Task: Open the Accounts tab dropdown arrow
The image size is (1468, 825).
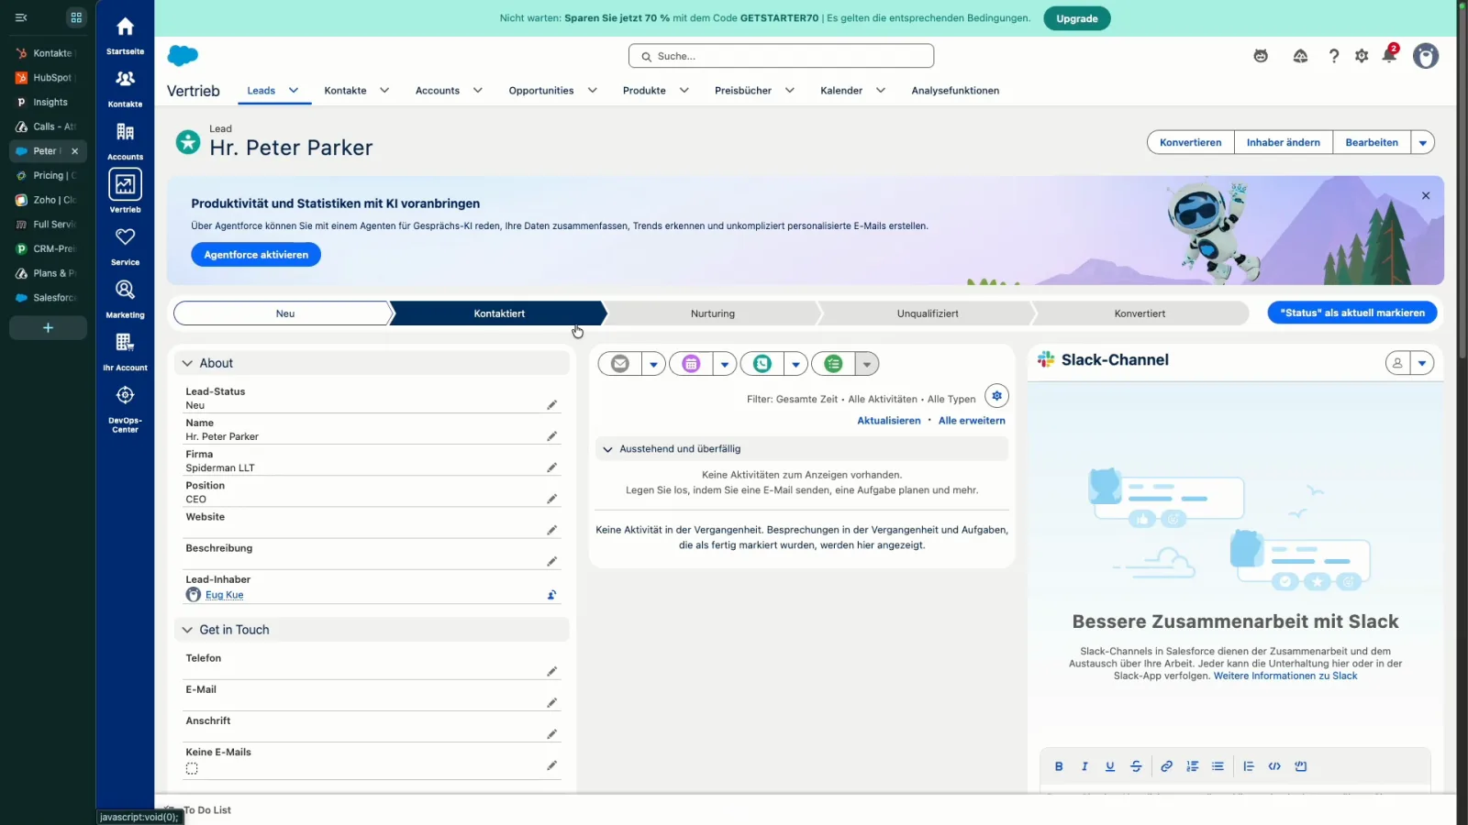Action: [x=477, y=91]
